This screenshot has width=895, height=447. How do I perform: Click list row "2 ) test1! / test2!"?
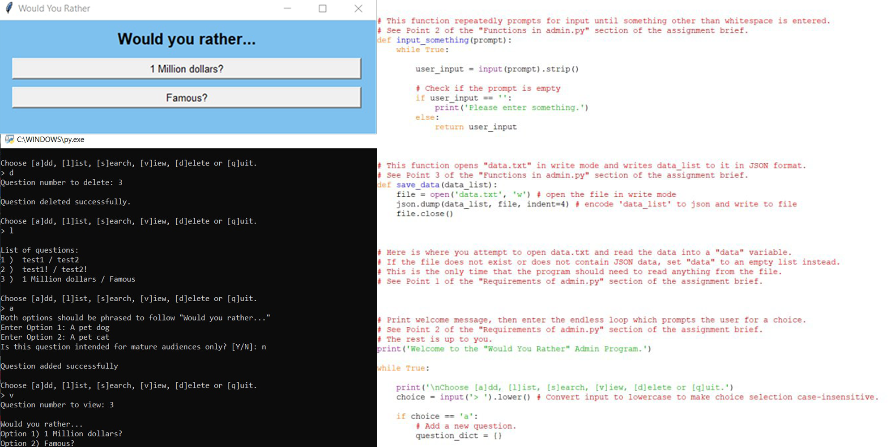click(44, 270)
